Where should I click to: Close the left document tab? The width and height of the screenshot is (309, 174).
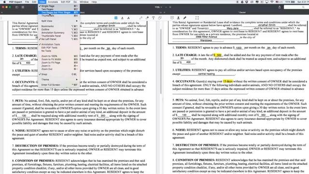point(2,13)
